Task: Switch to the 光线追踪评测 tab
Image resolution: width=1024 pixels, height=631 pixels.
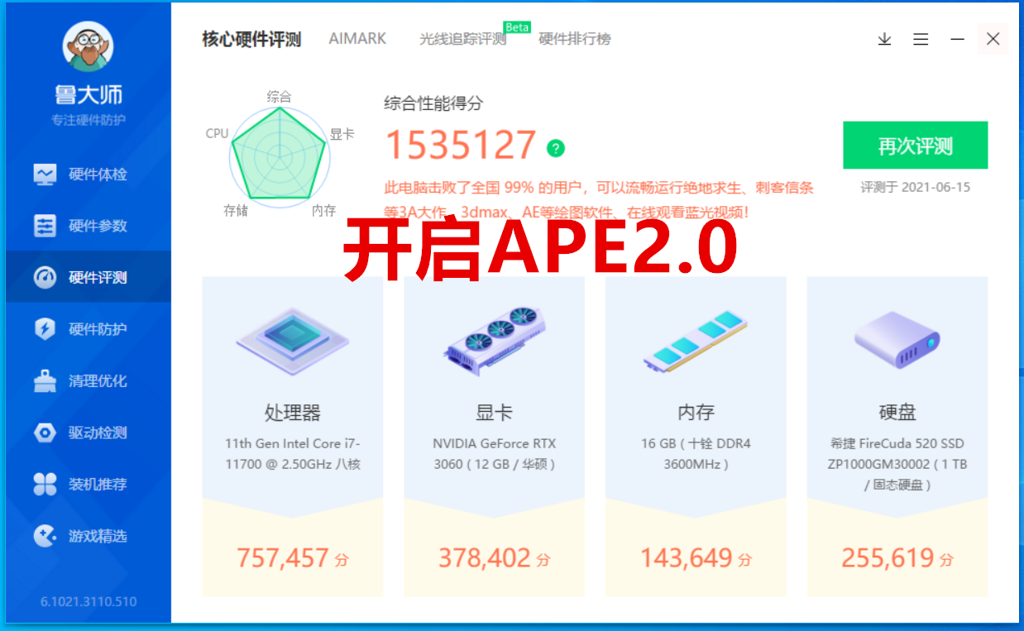Action: click(x=462, y=39)
